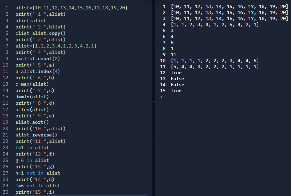Click the a=alist.count(2) code line
The width and height of the screenshot is (291, 196).
[x=38, y=59]
